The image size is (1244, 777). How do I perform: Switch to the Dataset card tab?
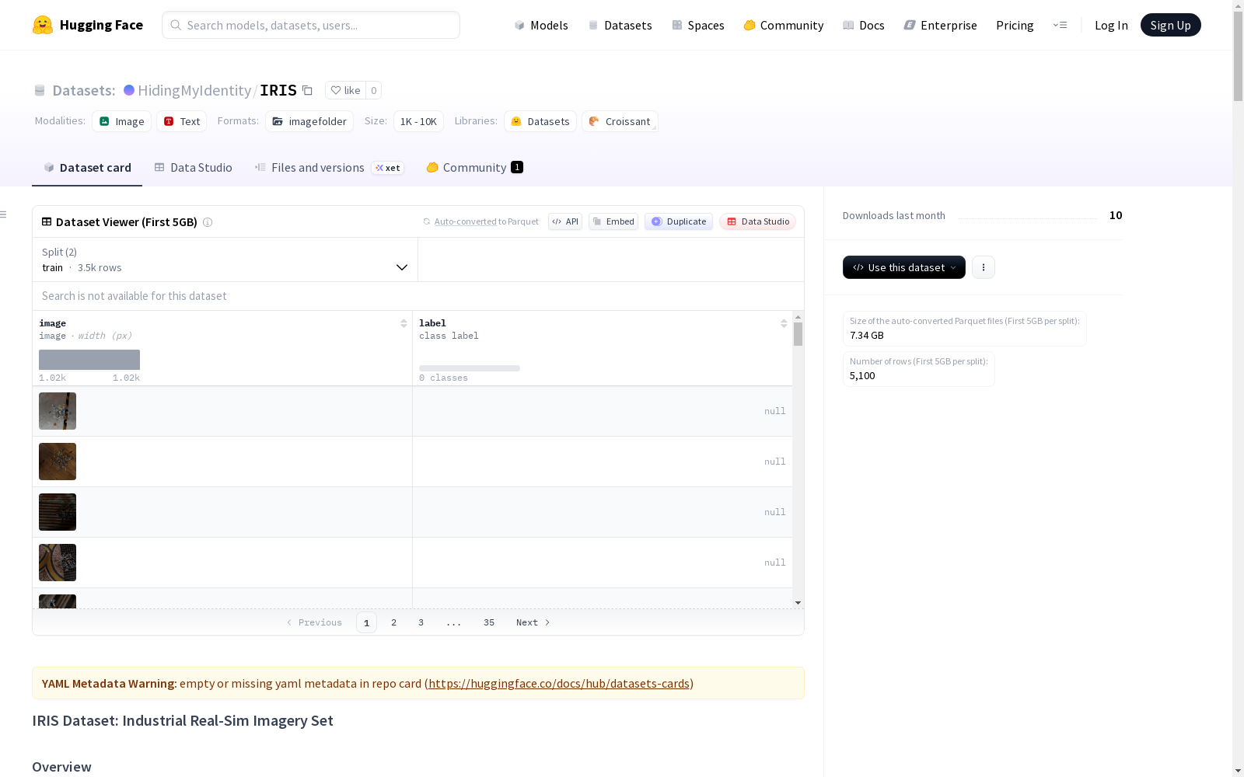pos(87,168)
